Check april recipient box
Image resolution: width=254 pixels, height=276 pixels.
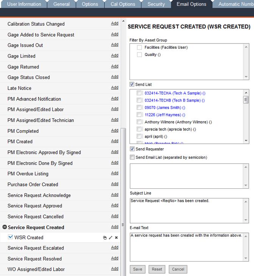pyautogui.click(x=139, y=136)
